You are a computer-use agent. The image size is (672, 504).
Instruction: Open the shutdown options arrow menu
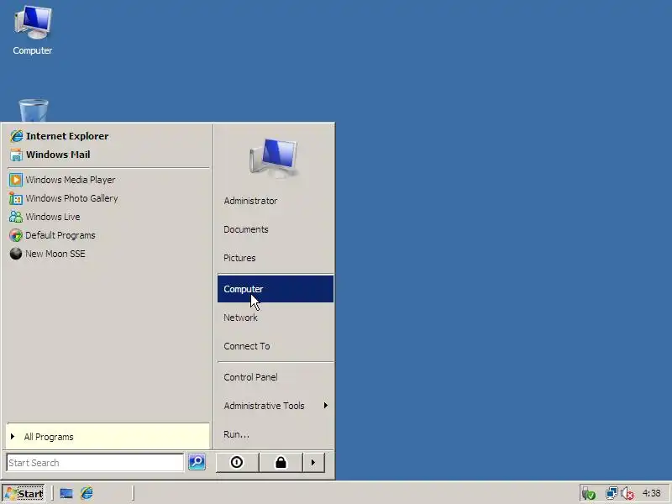pyautogui.click(x=313, y=462)
